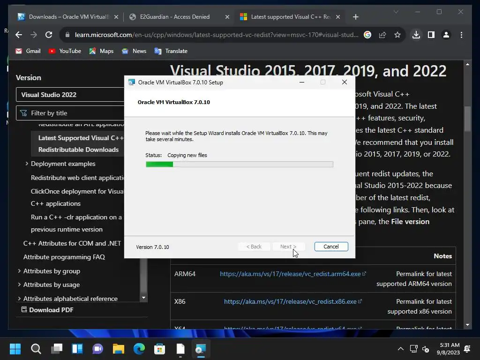Open C++ Attributes for COM and .NET
Image resolution: width=480 pixels, height=360 pixels.
pyautogui.click(x=72, y=243)
